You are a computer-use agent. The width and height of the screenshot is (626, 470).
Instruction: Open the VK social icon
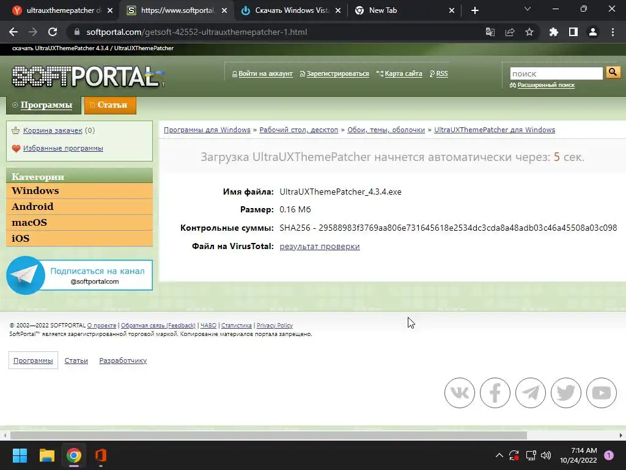click(x=460, y=393)
